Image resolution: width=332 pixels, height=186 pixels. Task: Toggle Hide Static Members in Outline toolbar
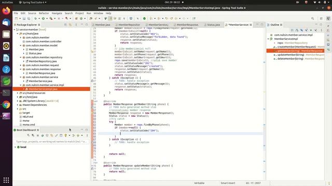point(306,30)
